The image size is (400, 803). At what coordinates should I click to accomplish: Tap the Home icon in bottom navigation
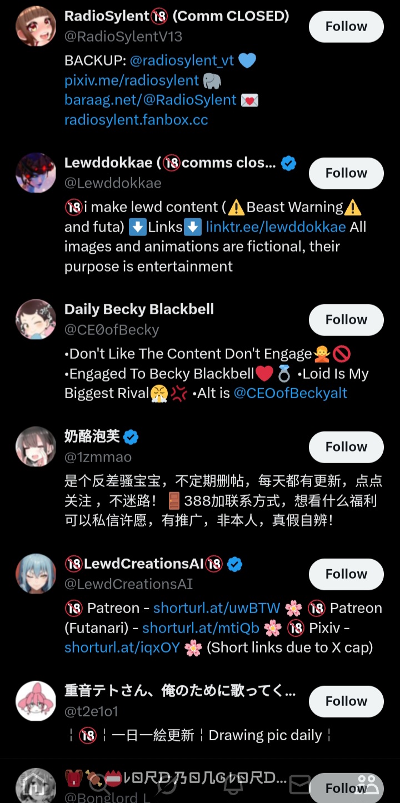[36, 785]
